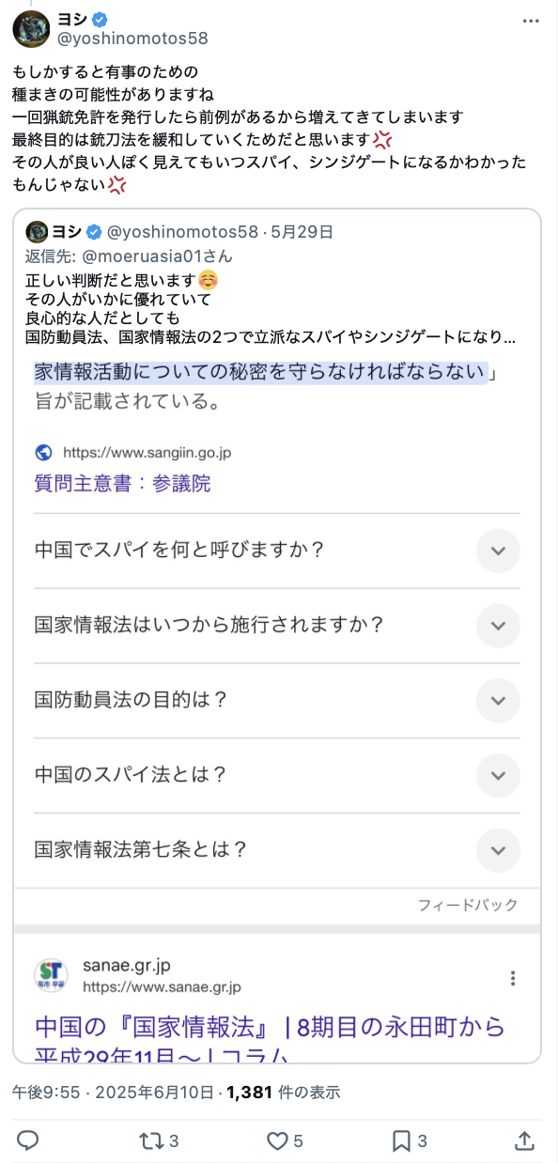The image size is (558, 1163).
Task: Open the sanae.gr.jp result's three-dot menu
Action: pos(513,978)
